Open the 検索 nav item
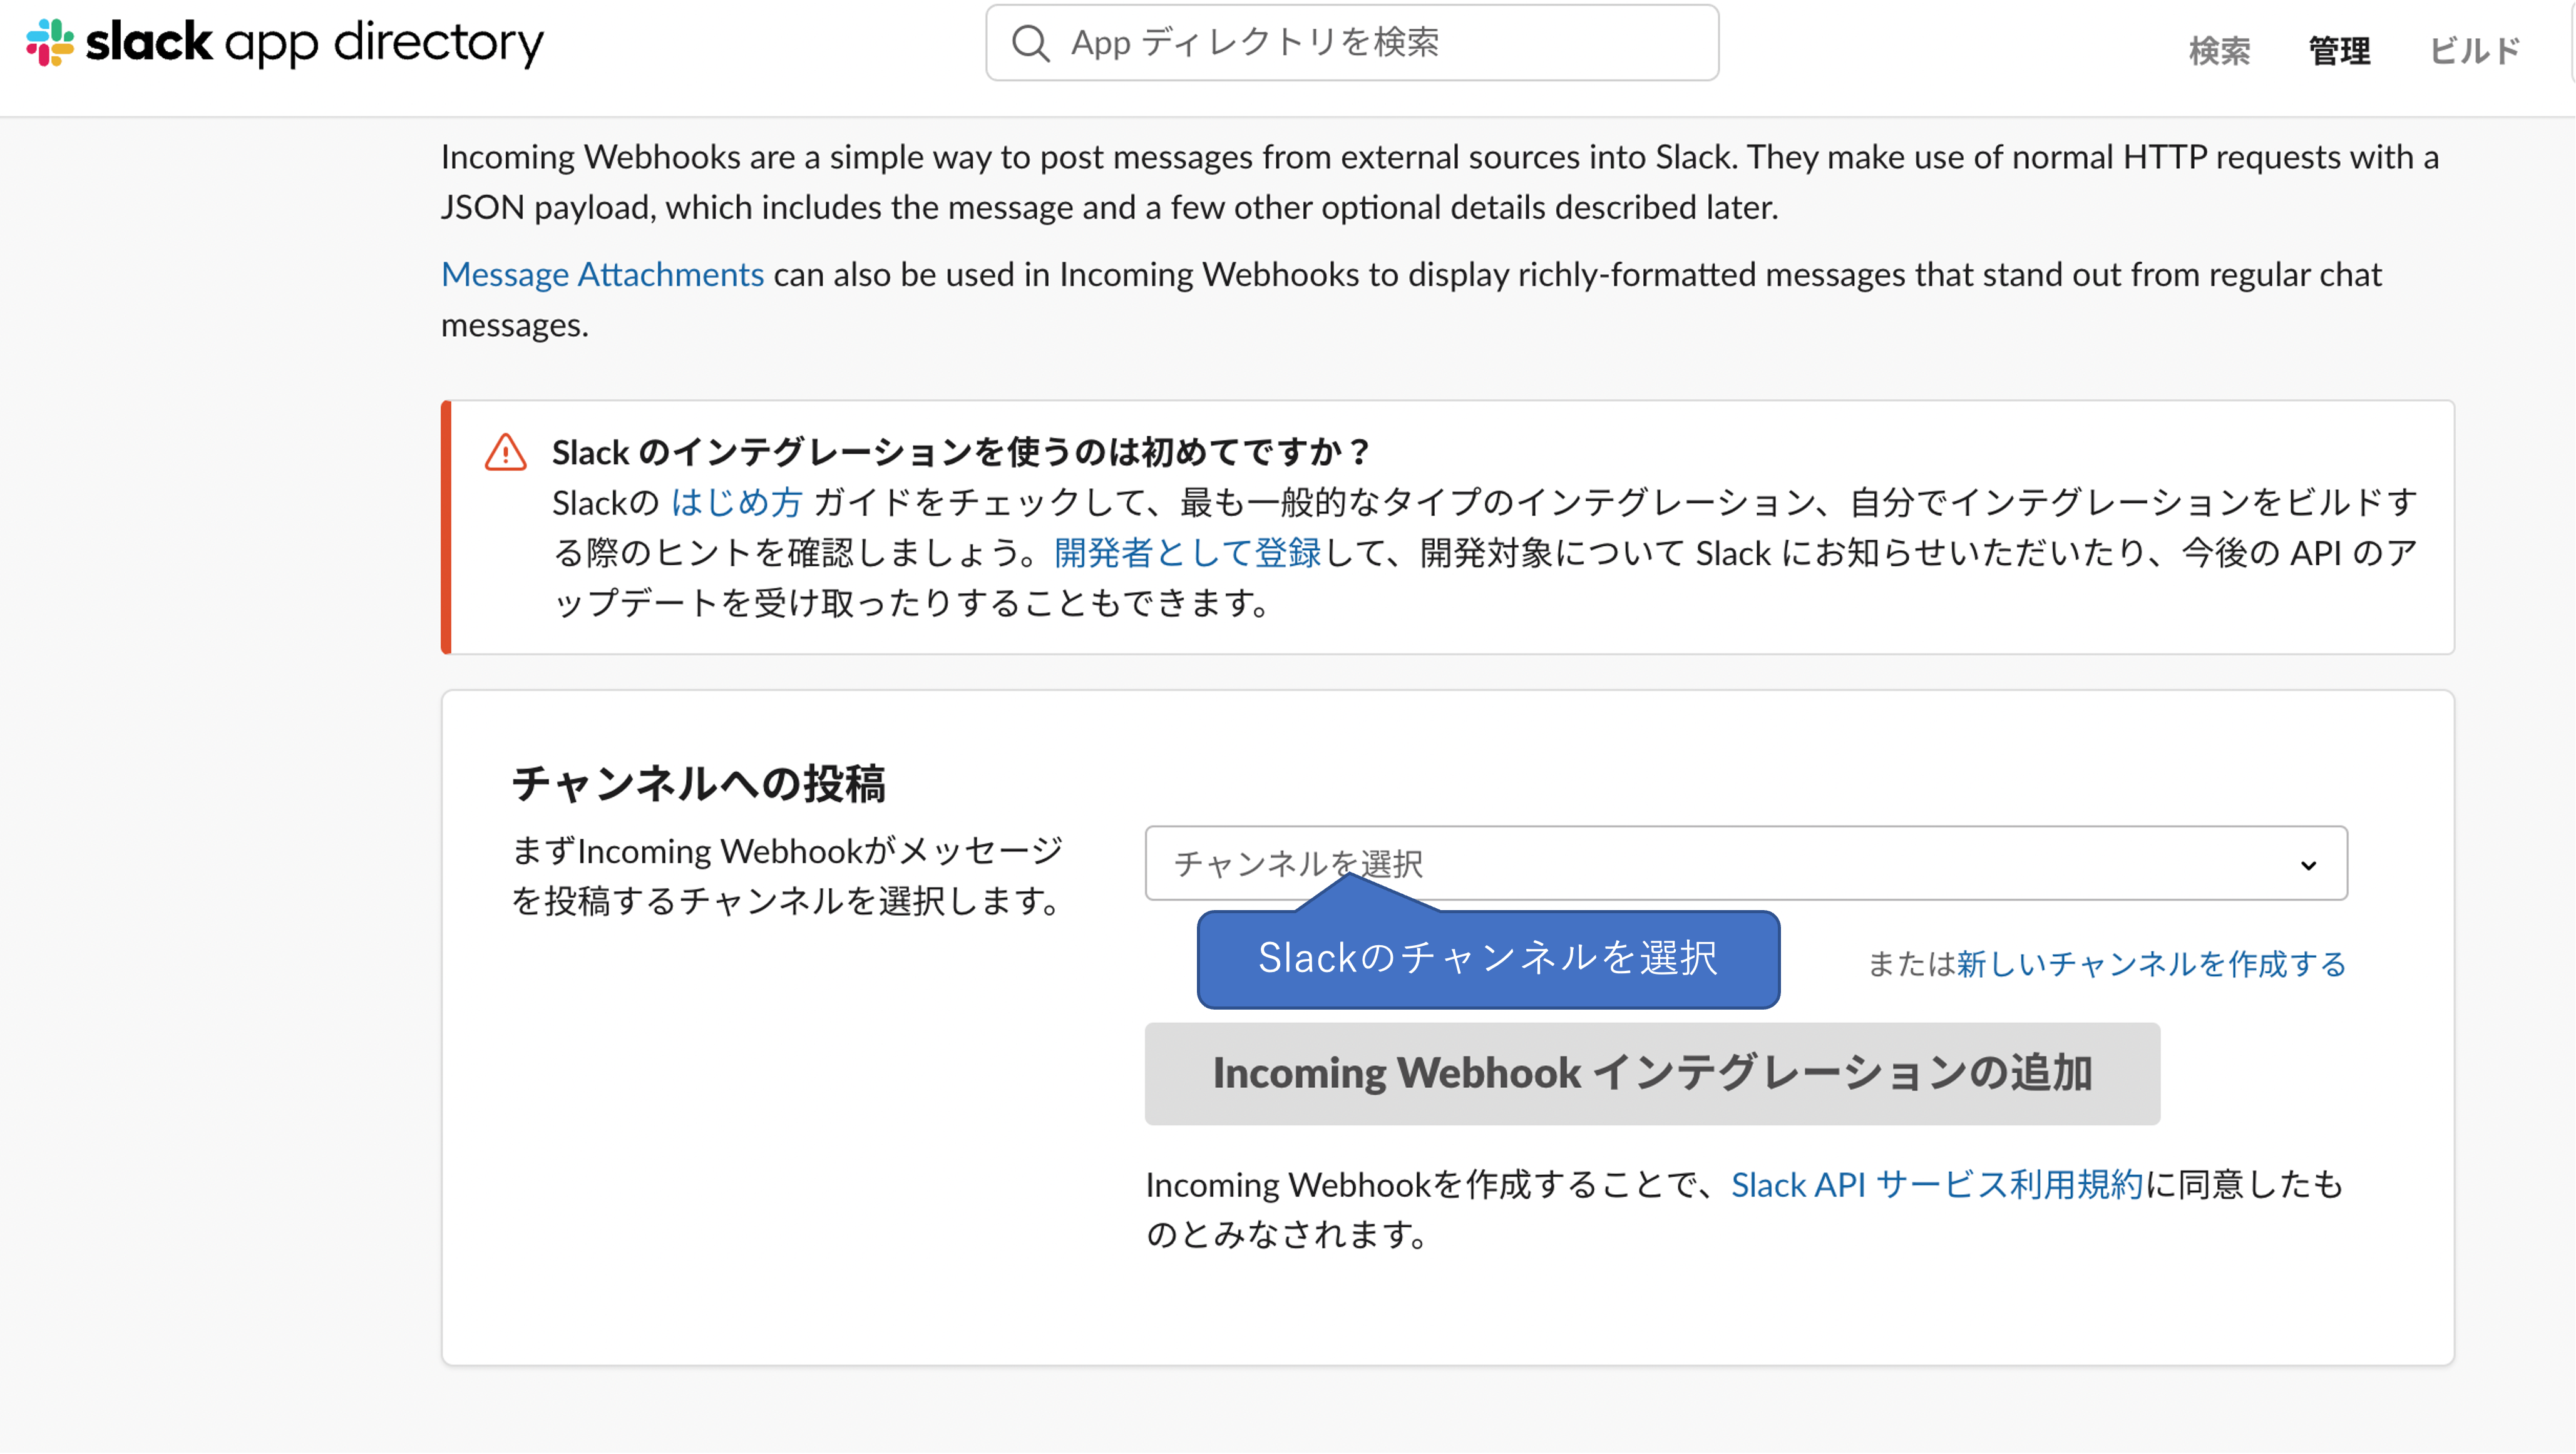This screenshot has width=2576, height=1454. click(x=2219, y=50)
